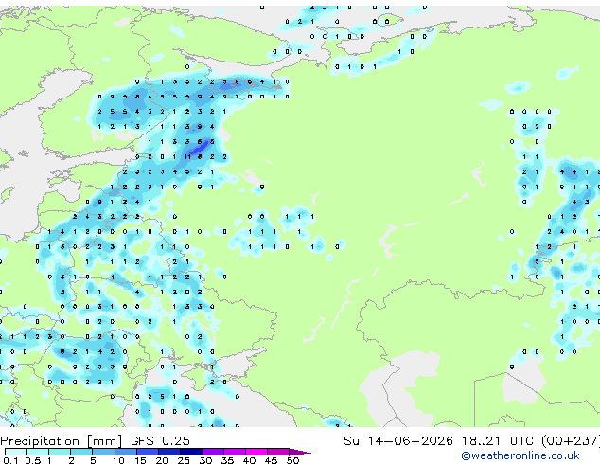Viewport: 600px width, 464px height.
Task: Click the '35' legend scale label
Action: [x=227, y=460]
